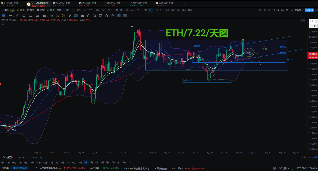Toggle the 主力 indicator badge

[12, 10]
